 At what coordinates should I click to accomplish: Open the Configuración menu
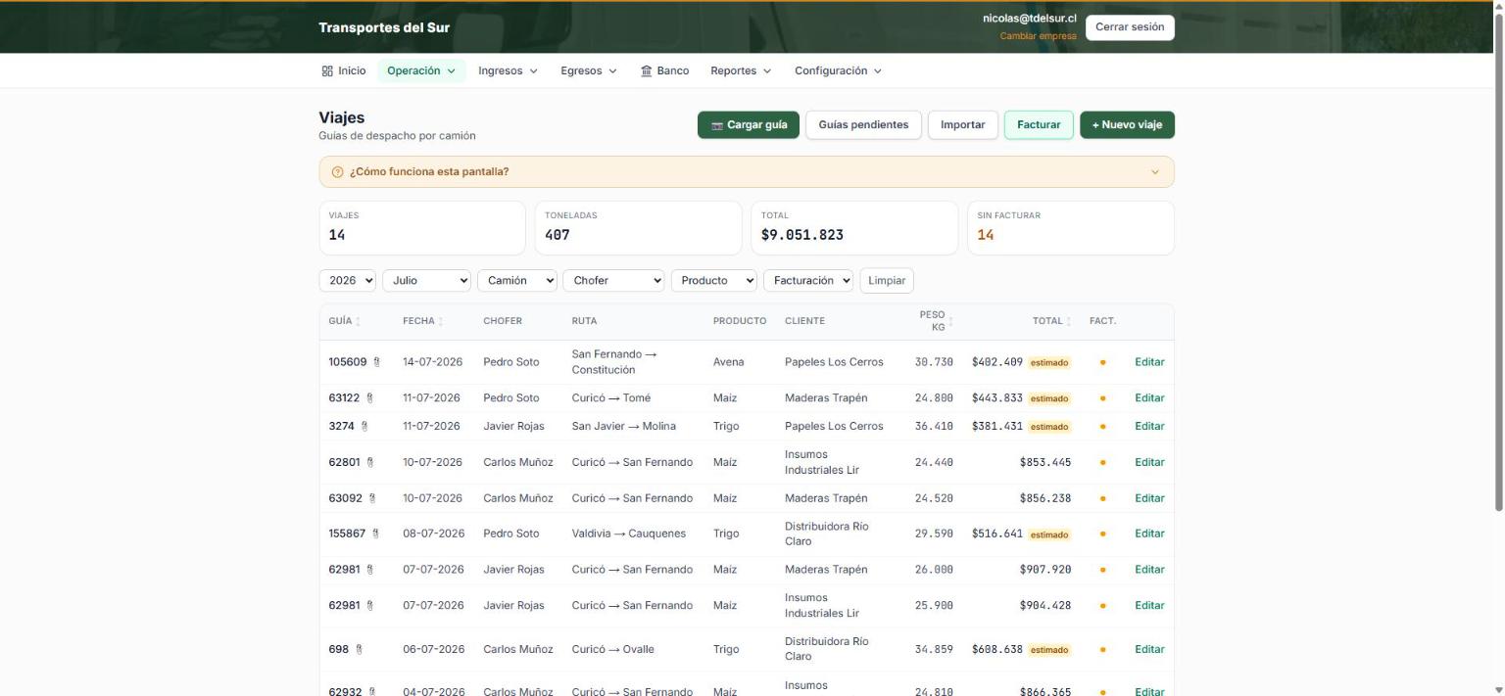coord(838,71)
